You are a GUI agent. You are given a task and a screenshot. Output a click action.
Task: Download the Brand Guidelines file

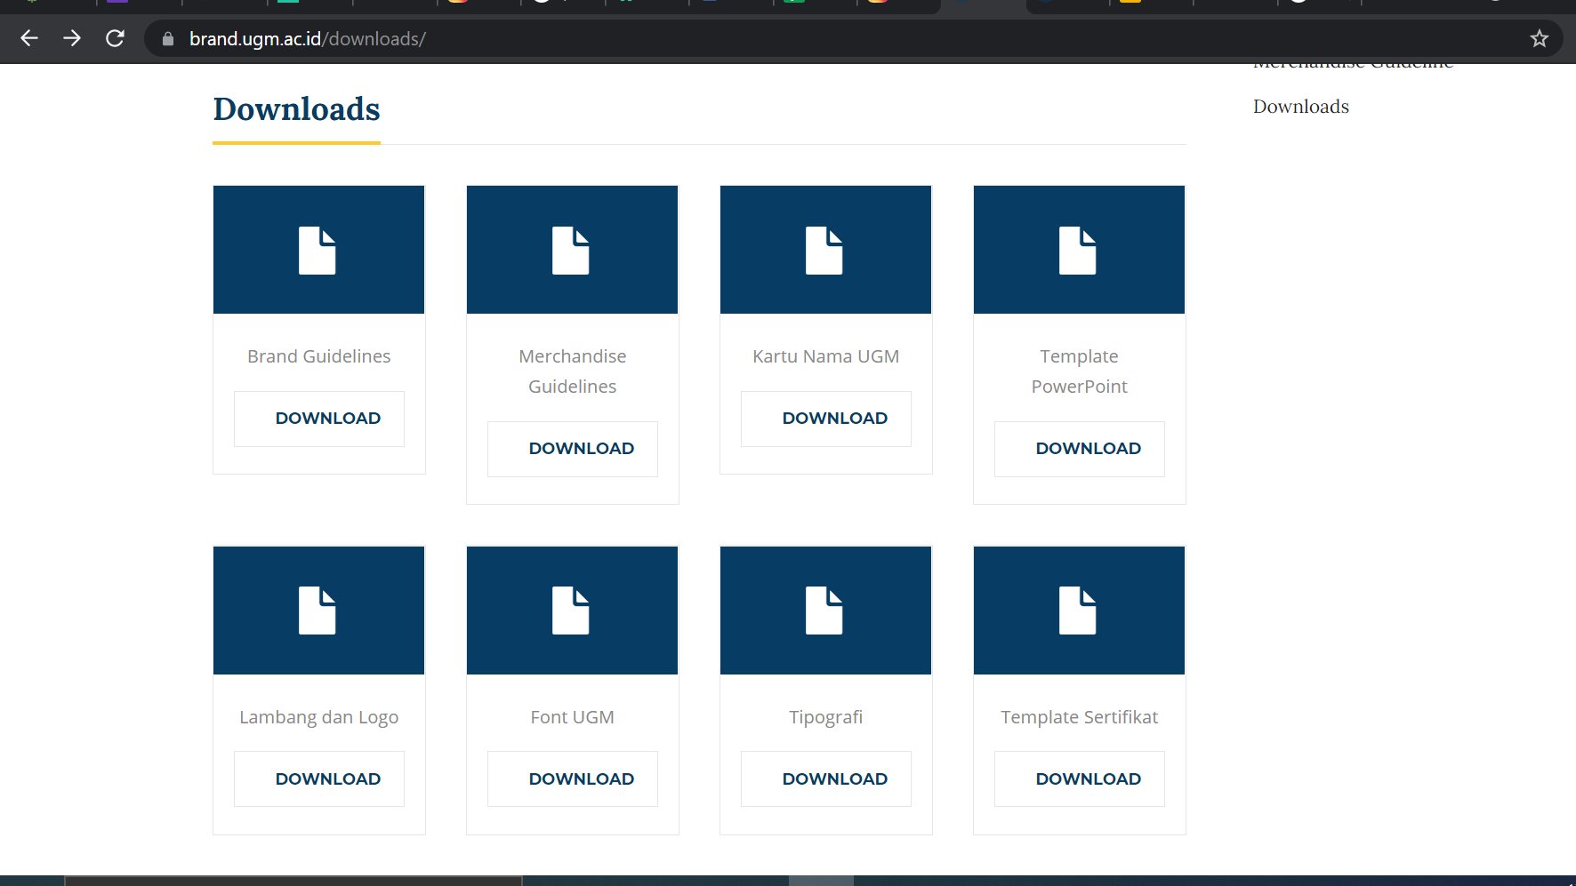(x=319, y=419)
